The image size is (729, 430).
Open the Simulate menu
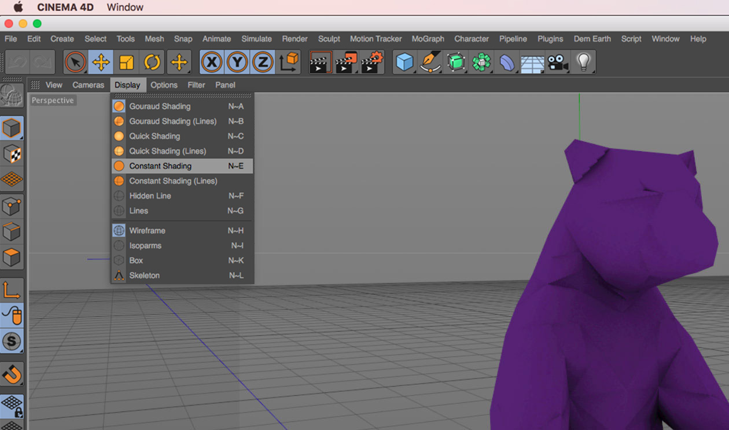[x=257, y=39]
